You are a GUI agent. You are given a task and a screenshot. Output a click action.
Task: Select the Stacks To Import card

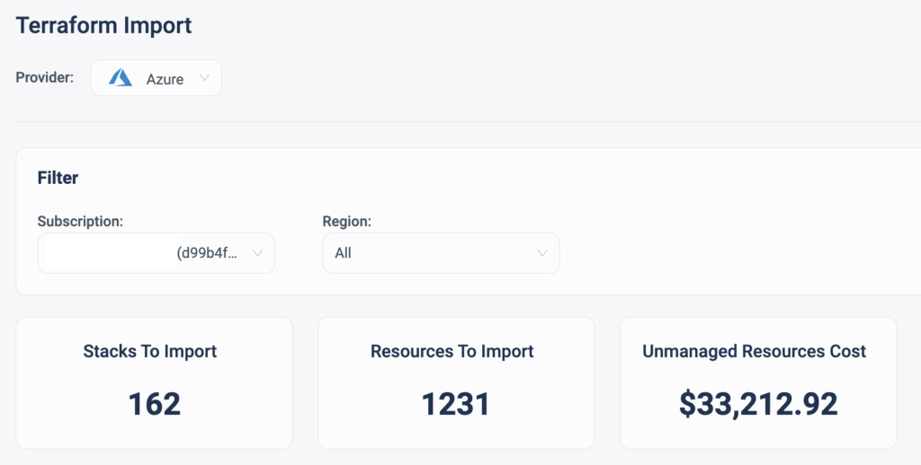(x=154, y=383)
